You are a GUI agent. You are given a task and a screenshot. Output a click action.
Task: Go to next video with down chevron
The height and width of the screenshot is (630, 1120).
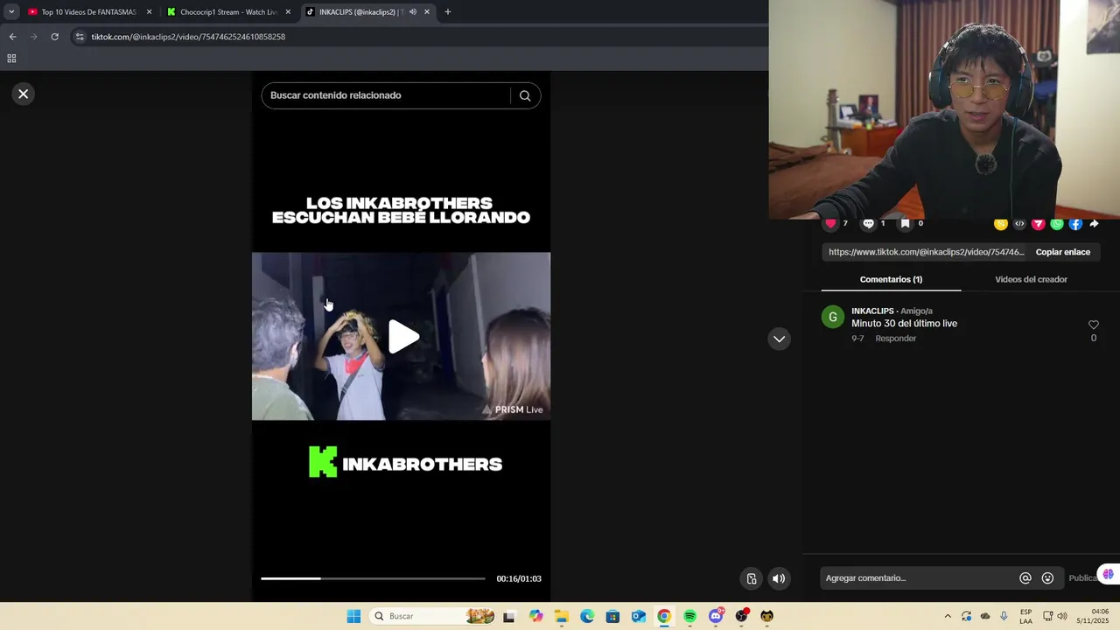[x=779, y=339]
